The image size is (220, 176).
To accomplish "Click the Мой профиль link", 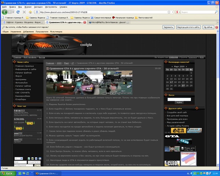I will click(30, 57).
